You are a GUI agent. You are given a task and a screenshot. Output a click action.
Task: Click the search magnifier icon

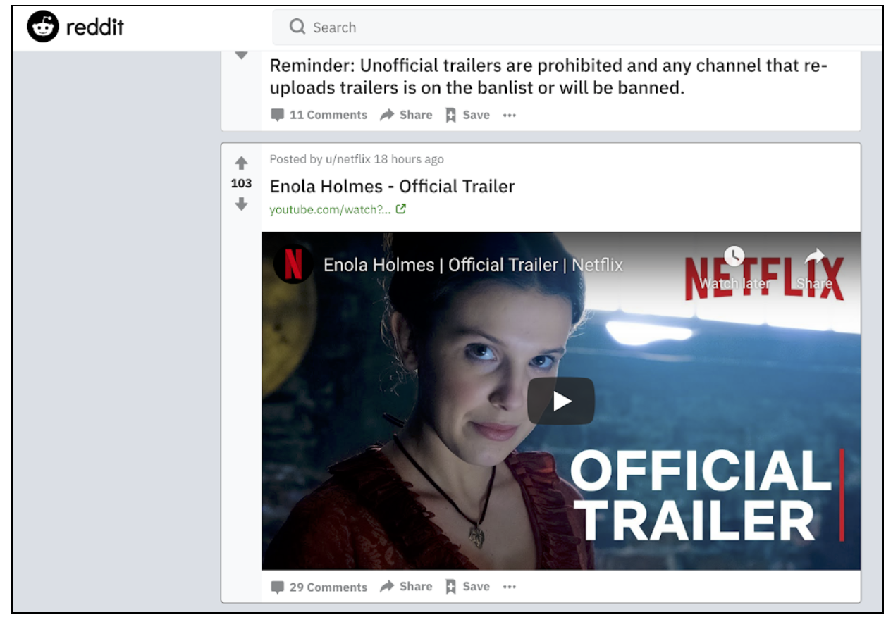click(x=297, y=27)
